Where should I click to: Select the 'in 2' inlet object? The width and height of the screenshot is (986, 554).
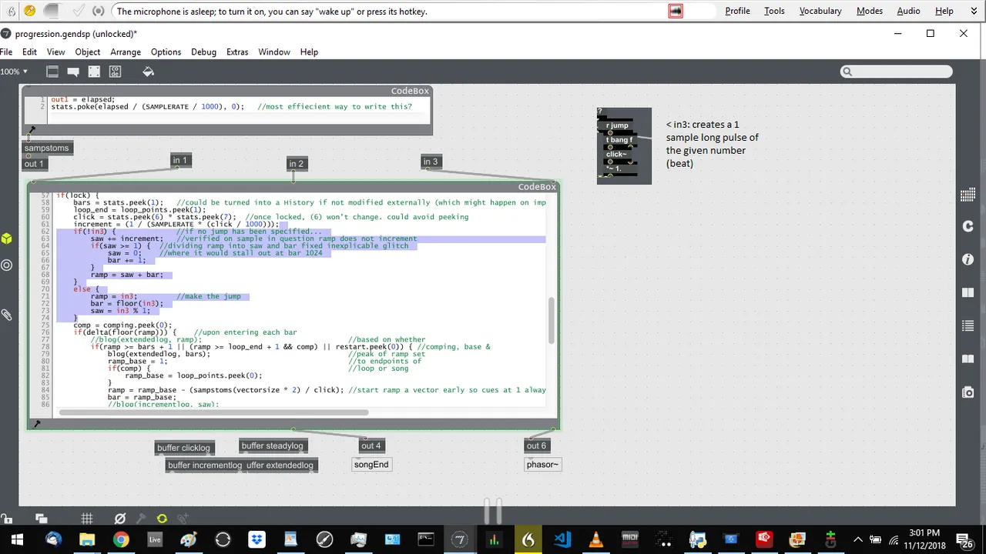pos(297,163)
